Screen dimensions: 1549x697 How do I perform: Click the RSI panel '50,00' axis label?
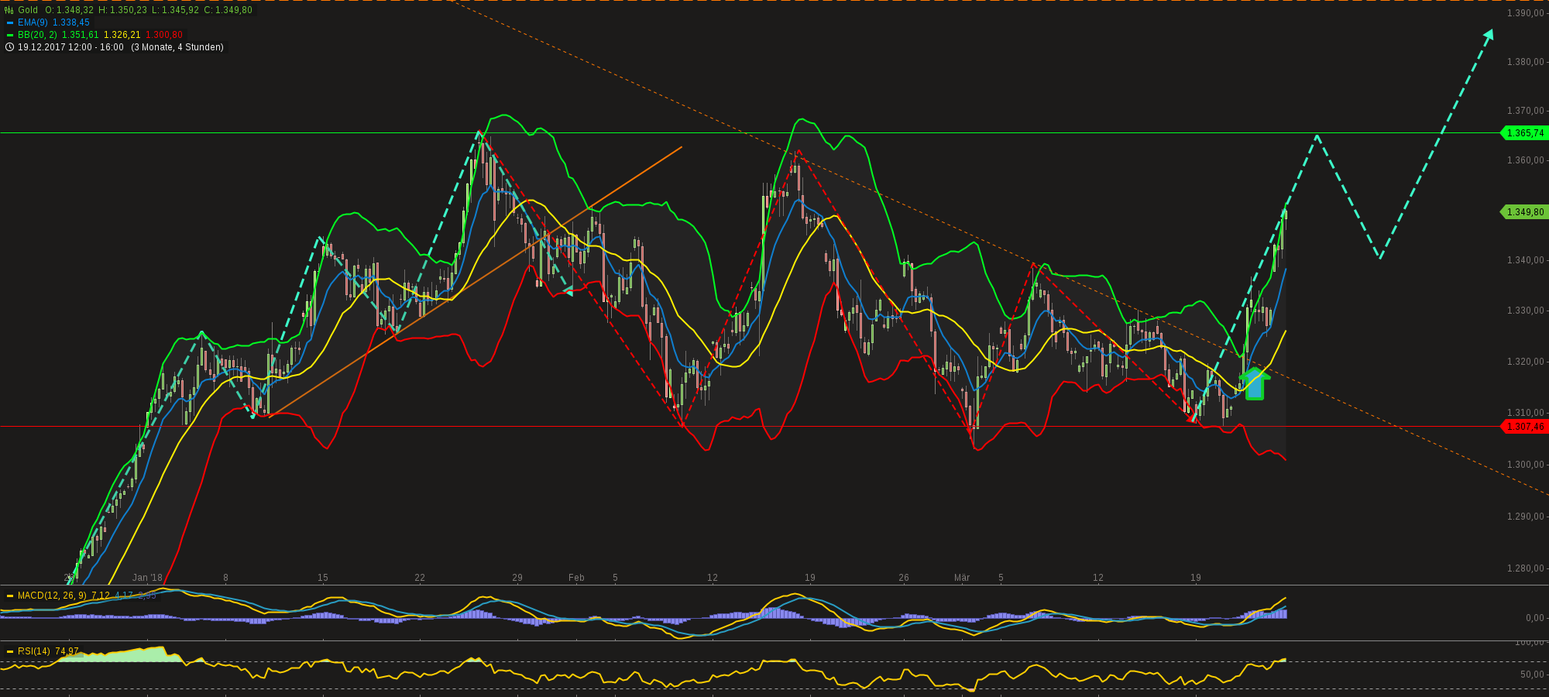[x=1532, y=675]
